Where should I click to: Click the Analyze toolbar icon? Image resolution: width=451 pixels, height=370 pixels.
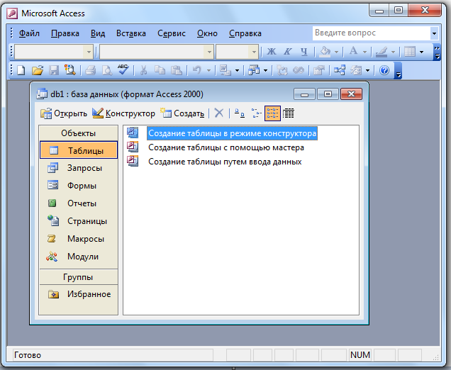tap(254, 70)
